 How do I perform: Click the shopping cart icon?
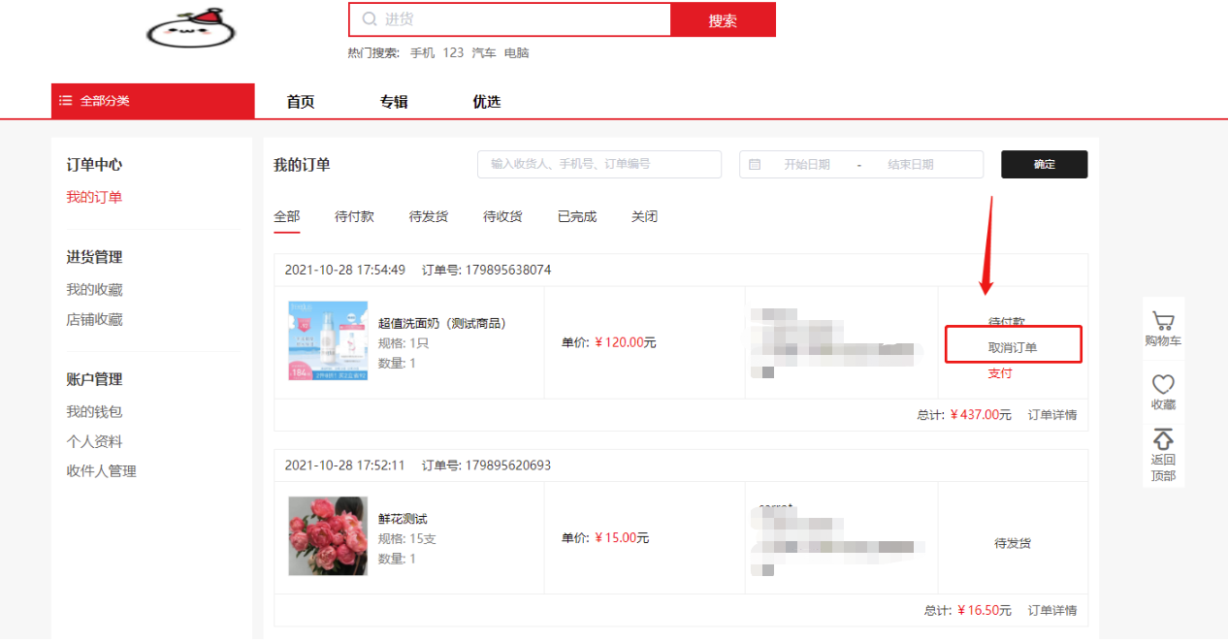coord(1162,321)
